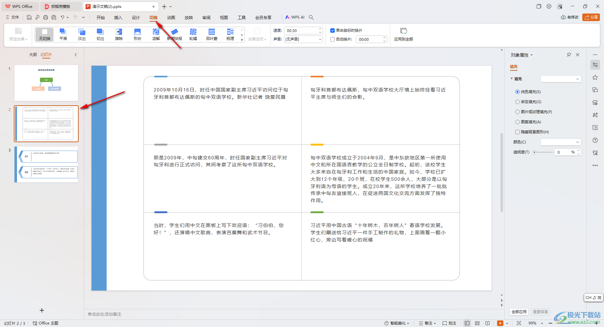Open the 文件 menu
The width and height of the screenshot is (604, 327).
pyautogui.click(x=13, y=17)
